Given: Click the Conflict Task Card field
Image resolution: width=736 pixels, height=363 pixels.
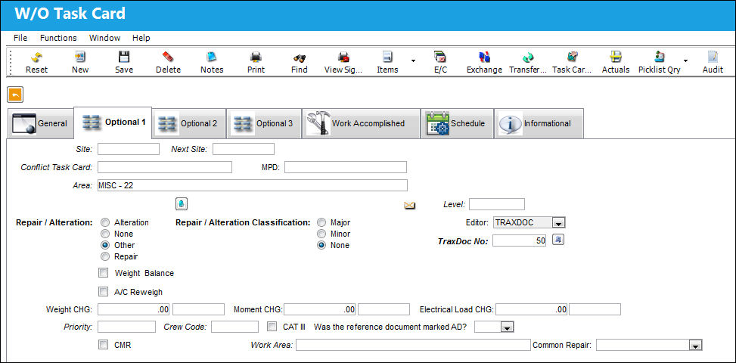Looking at the screenshot, I should (x=165, y=167).
